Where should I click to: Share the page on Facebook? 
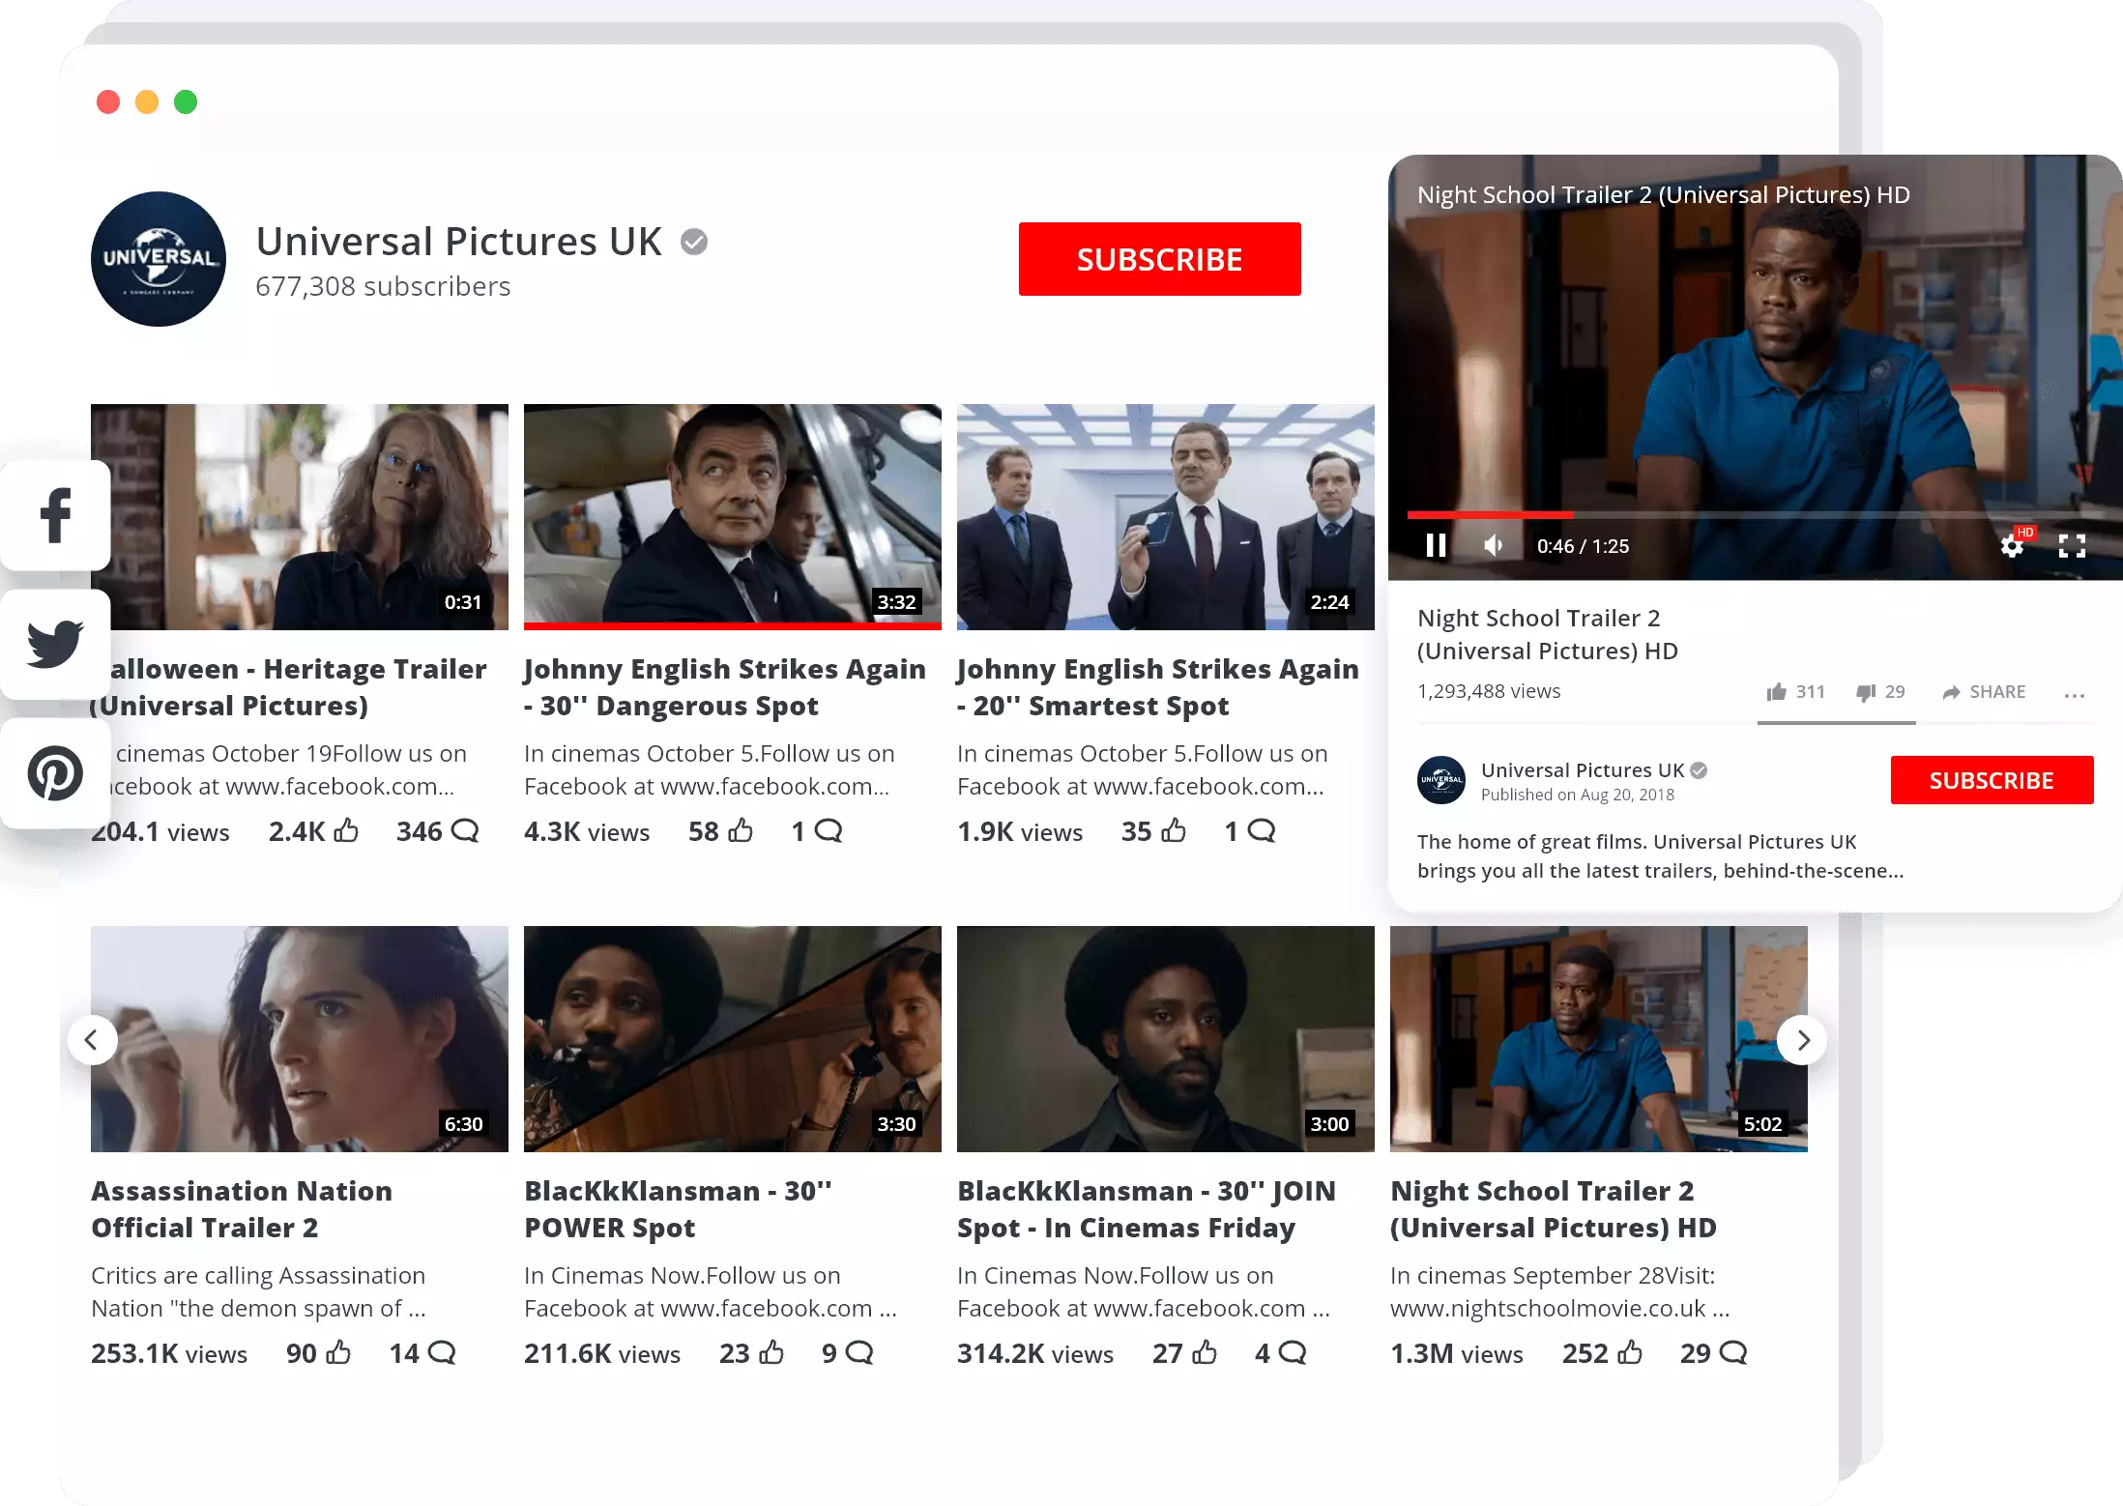pyautogui.click(x=55, y=515)
